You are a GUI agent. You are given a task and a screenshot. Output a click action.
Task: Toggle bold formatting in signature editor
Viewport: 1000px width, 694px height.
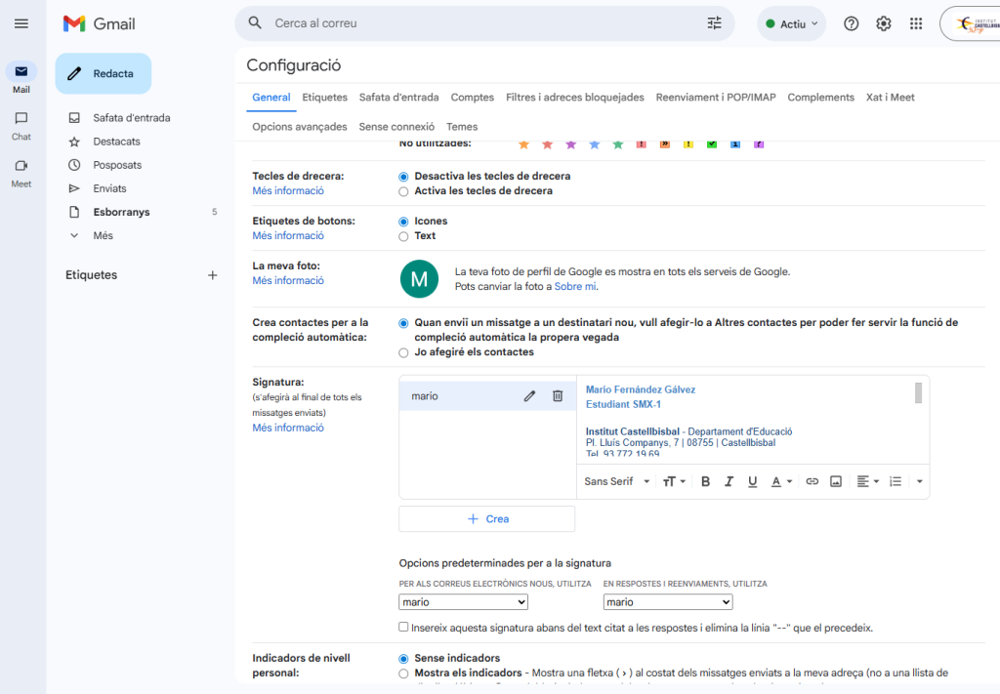(x=705, y=481)
